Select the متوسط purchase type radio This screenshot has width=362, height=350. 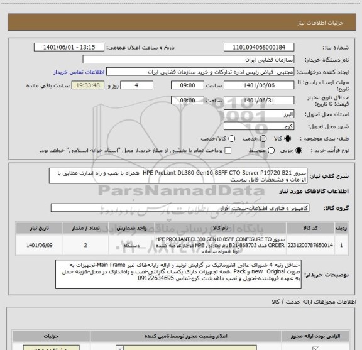click(x=271, y=151)
